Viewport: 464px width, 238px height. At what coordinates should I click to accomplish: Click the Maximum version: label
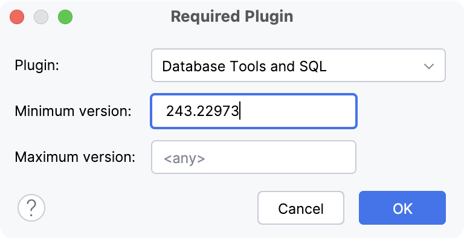(x=75, y=157)
